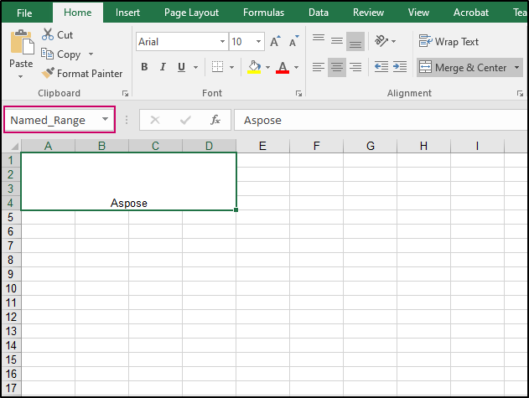529x398 pixels.
Task: Click the Merge & Center button
Action: pos(464,67)
